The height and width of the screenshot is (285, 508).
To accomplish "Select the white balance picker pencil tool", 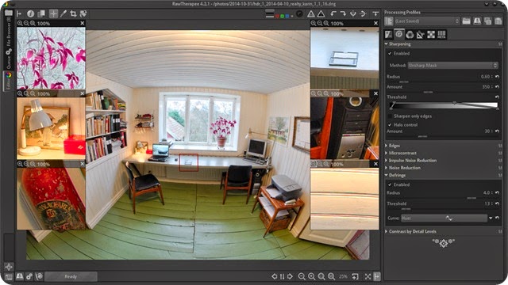I will tap(63, 13).
